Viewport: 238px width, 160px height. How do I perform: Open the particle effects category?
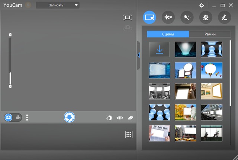[x=168, y=17]
